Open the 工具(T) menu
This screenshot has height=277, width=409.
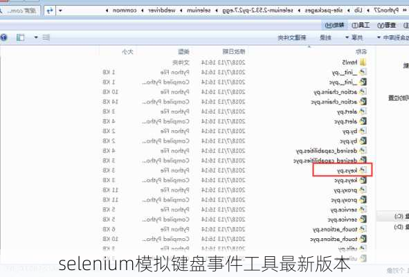point(361,25)
